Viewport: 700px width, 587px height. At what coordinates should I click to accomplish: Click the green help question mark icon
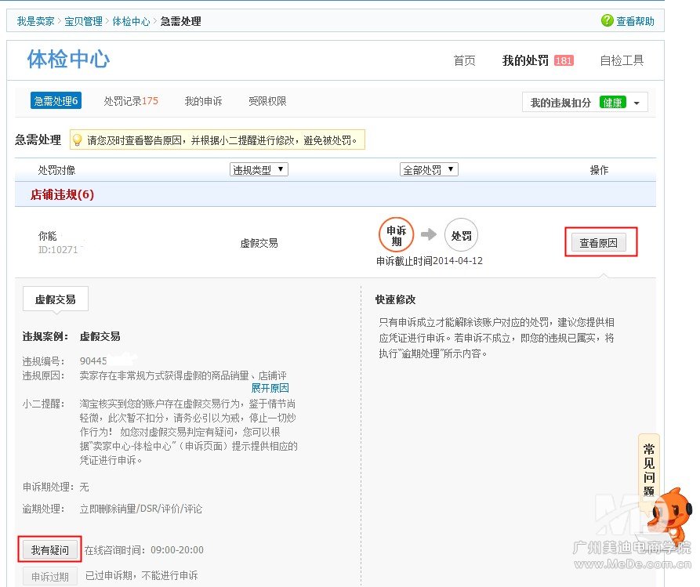[x=607, y=21]
